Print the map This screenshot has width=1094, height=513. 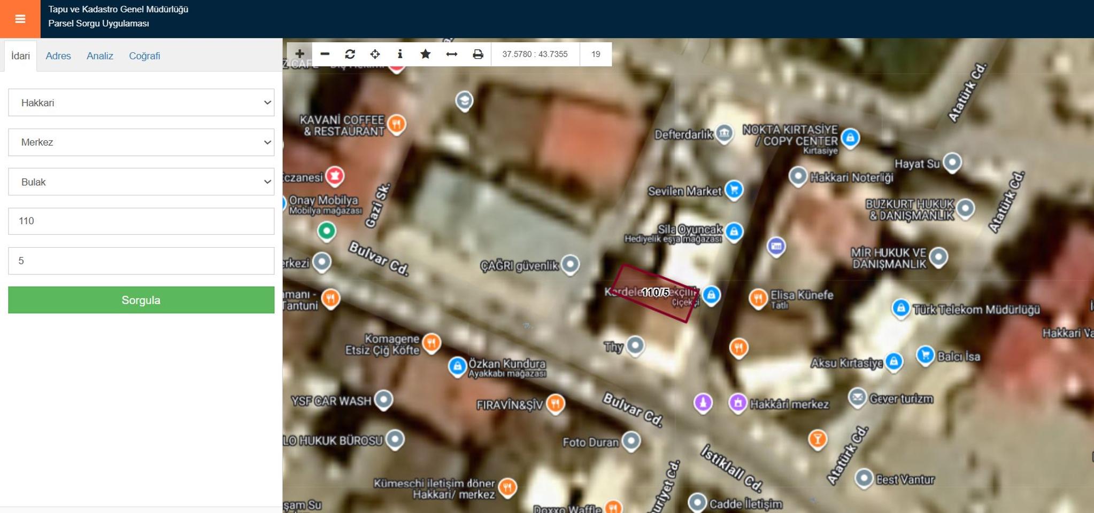click(477, 54)
